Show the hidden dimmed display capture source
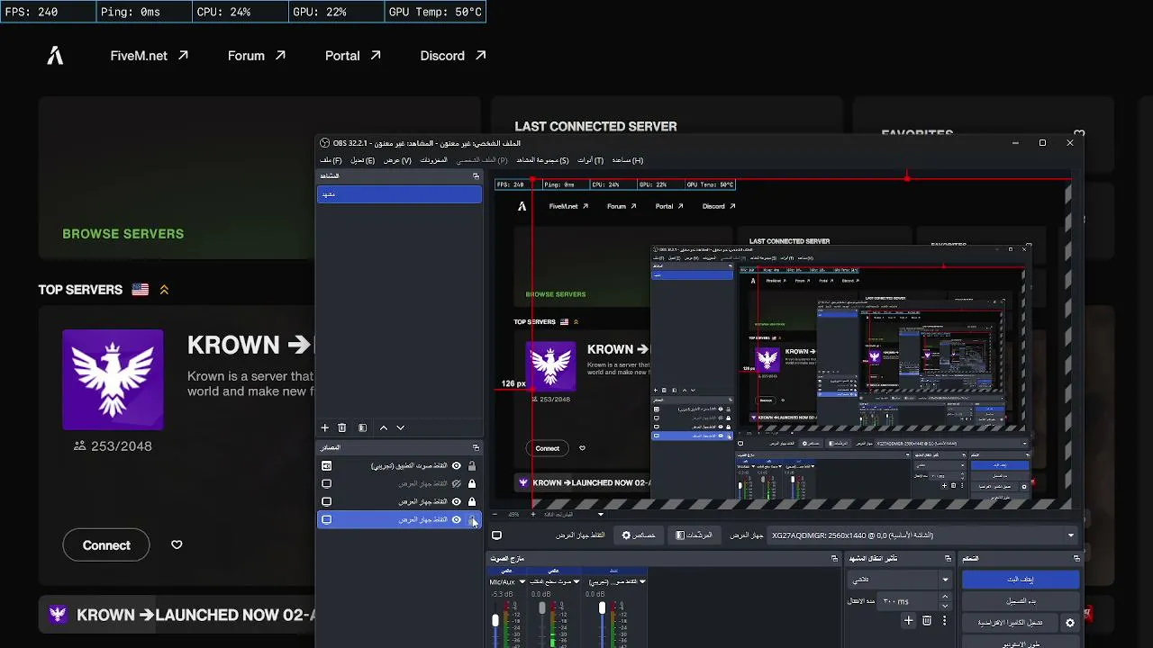This screenshot has width=1153, height=648. [x=457, y=484]
